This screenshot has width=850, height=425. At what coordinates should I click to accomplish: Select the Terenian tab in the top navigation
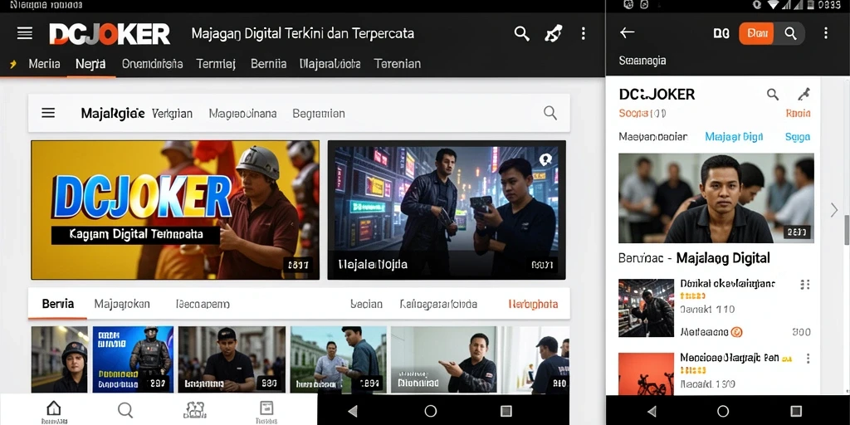pyautogui.click(x=398, y=64)
